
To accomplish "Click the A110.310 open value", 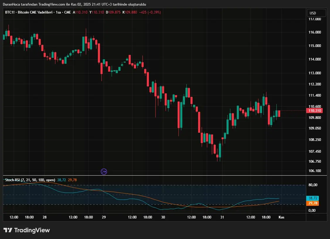I will (80, 12).
